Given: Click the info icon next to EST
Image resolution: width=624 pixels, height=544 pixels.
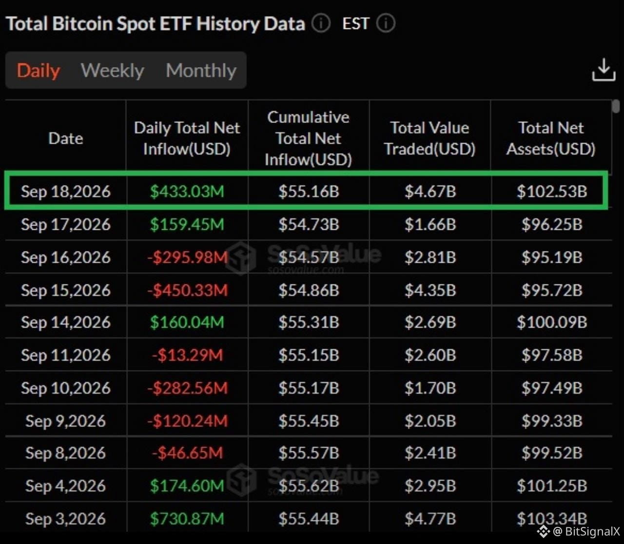Looking at the screenshot, I should pyautogui.click(x=386, y=23).
